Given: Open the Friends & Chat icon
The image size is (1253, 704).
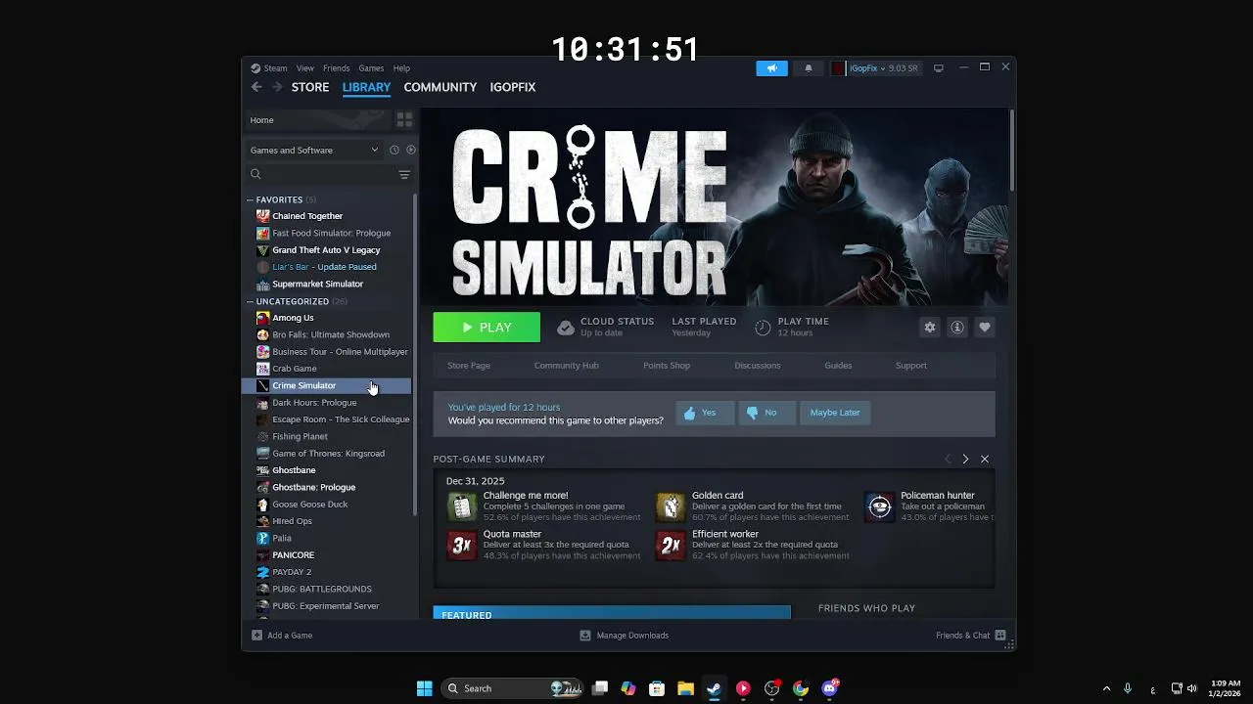Looking at the screenshot, I should coord(1000,636).
